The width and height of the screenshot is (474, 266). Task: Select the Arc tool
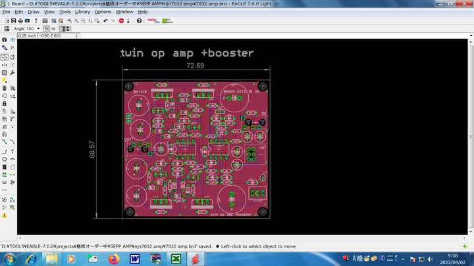pyautogui.click(x=13, y=159)
